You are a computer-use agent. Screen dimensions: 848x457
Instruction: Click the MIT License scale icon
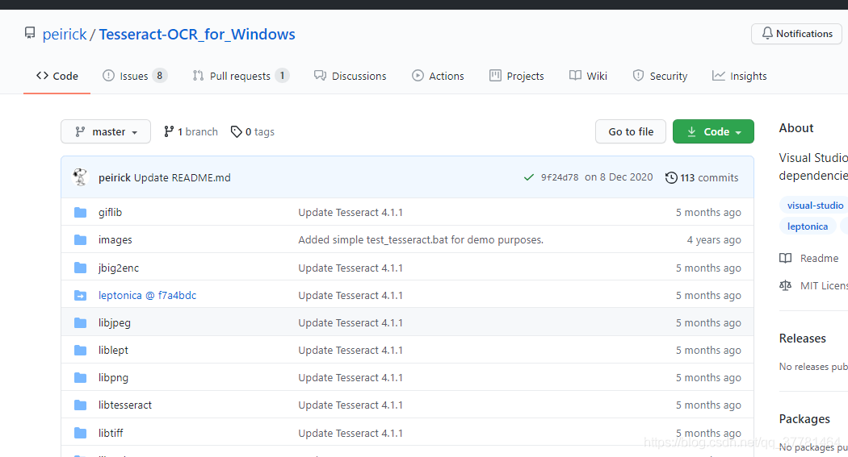pos(785,285)
